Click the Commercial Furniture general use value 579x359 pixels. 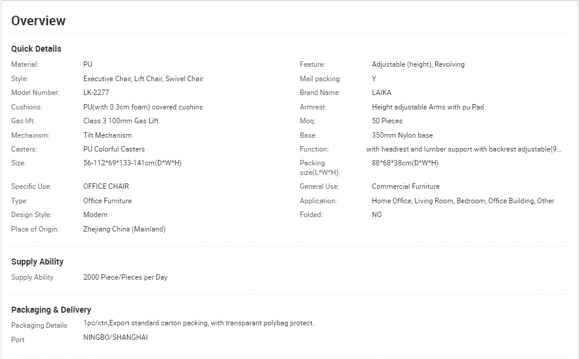[405, 186]
